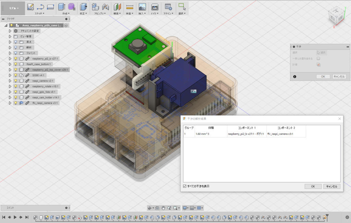Open the アセンブリ menu
The width and height of the screenshot is (351, 223).
[100, 13]
